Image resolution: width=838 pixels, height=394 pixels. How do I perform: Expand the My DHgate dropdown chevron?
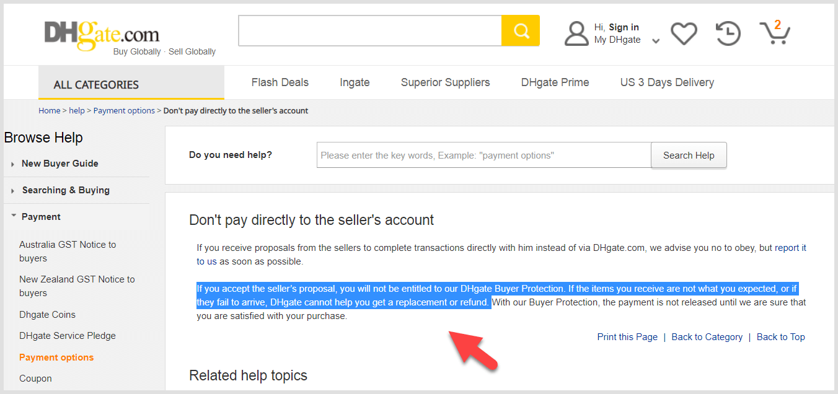tap(656, 40)
